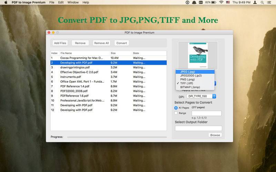Click the Add Files button
Viewport: 276px width, 172px height.
click(x=60, y=43)
